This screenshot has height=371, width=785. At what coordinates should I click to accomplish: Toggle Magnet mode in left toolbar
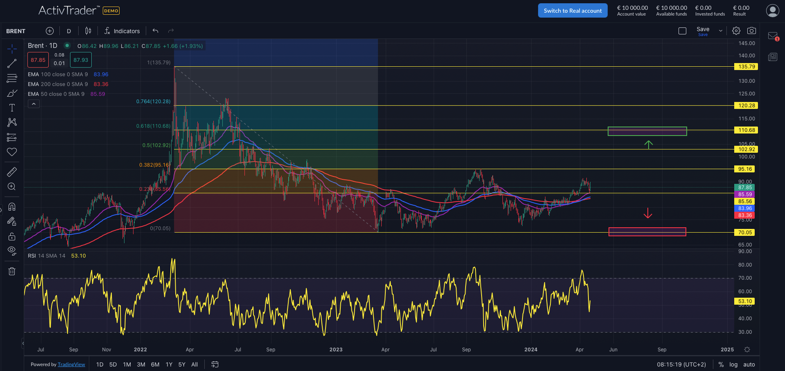pyautogui.click(x=12, y=207)
